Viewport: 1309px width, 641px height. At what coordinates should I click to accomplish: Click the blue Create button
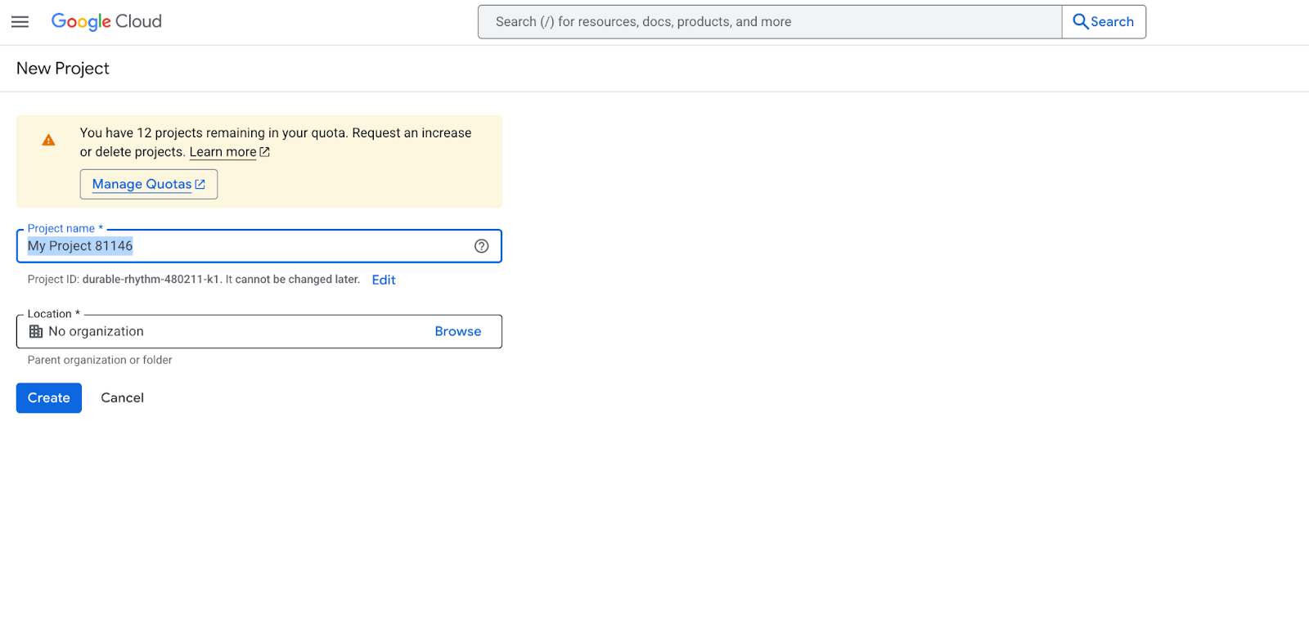click(49, 398)
